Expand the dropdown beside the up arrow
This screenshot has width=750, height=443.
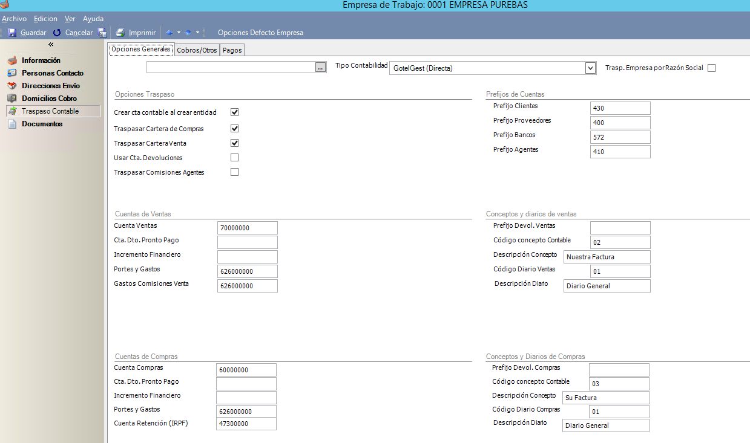179,33
